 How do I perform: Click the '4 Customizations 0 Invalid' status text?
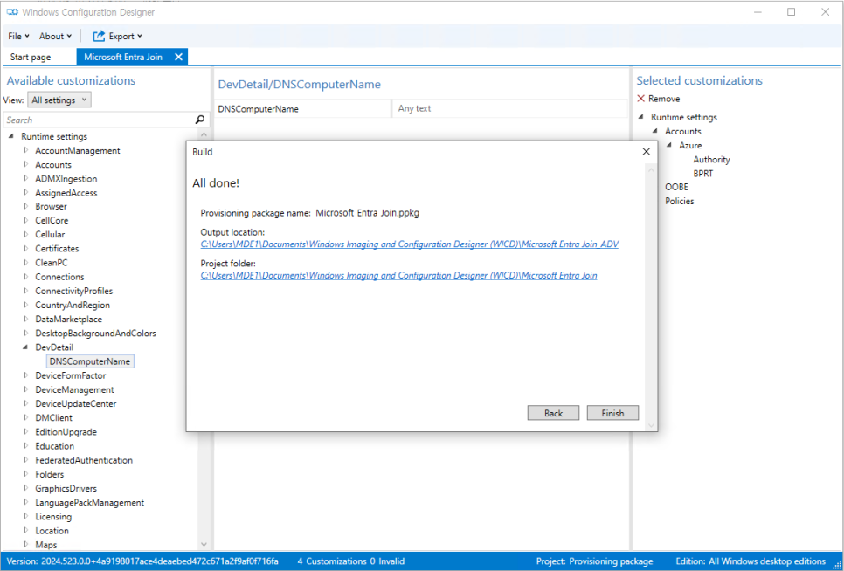(351, 561)
